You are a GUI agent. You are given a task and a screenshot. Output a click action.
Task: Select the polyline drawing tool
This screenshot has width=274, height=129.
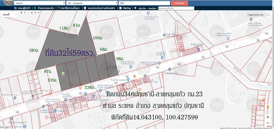(28, 13)
